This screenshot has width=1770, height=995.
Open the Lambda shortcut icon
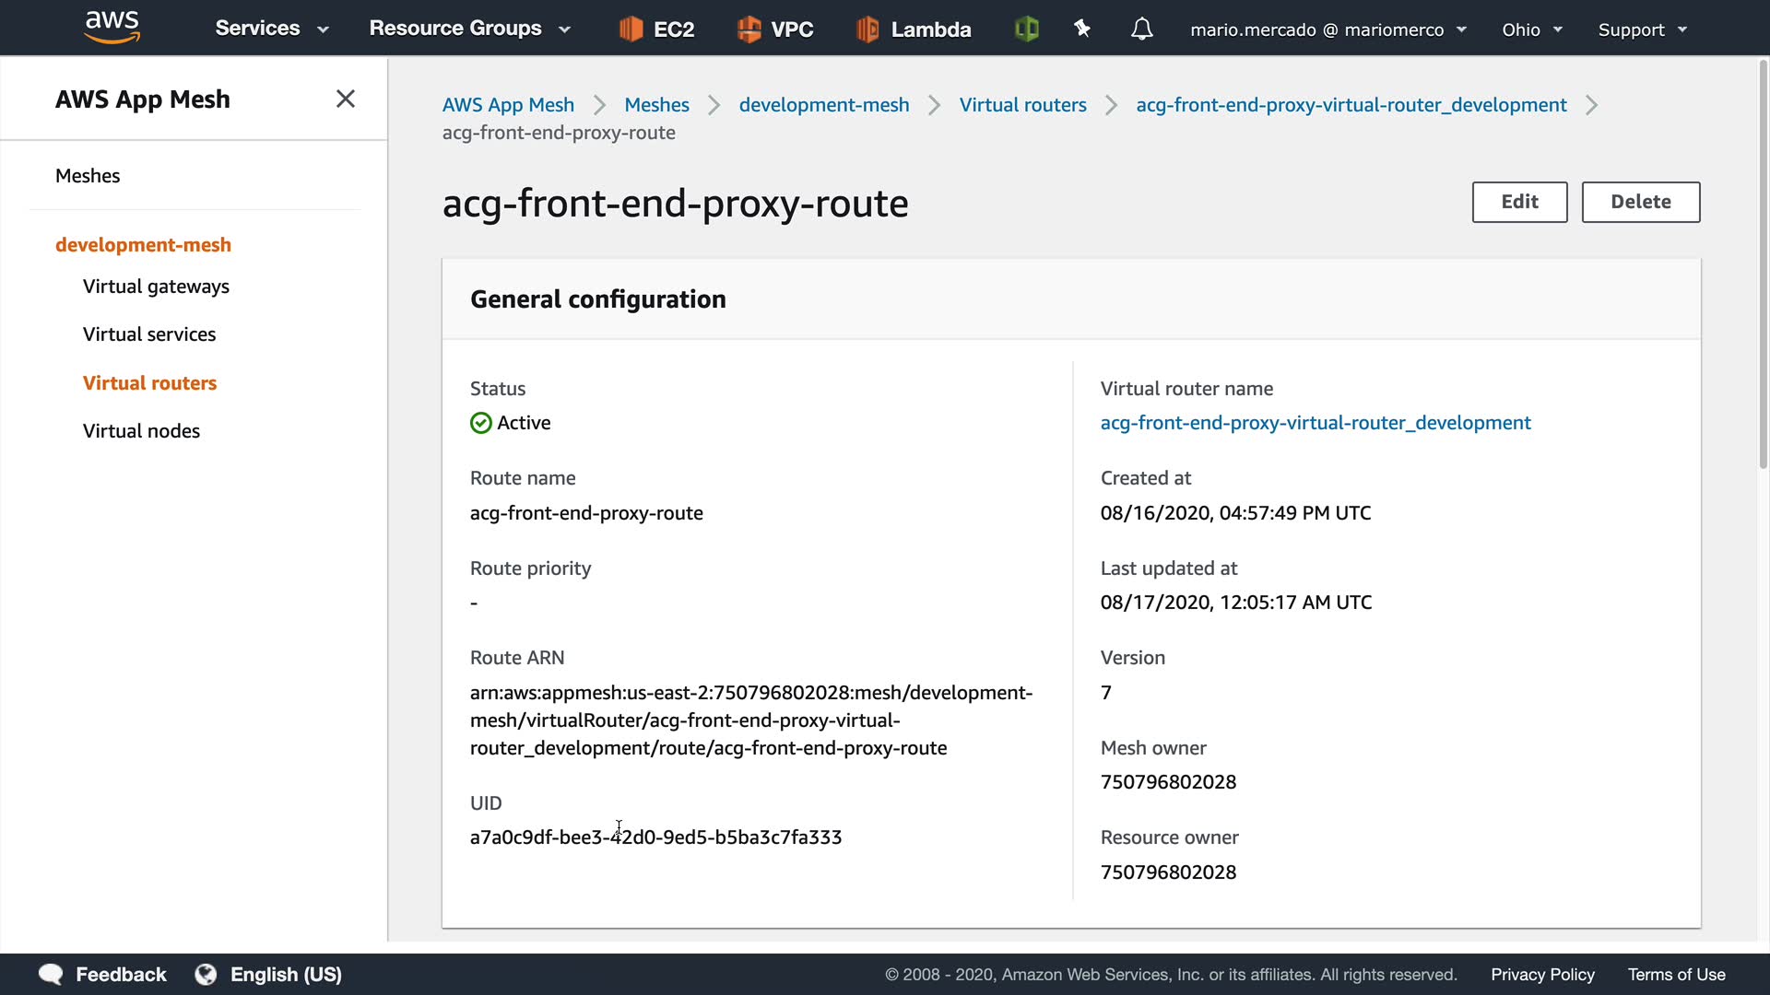coord(867,29)
